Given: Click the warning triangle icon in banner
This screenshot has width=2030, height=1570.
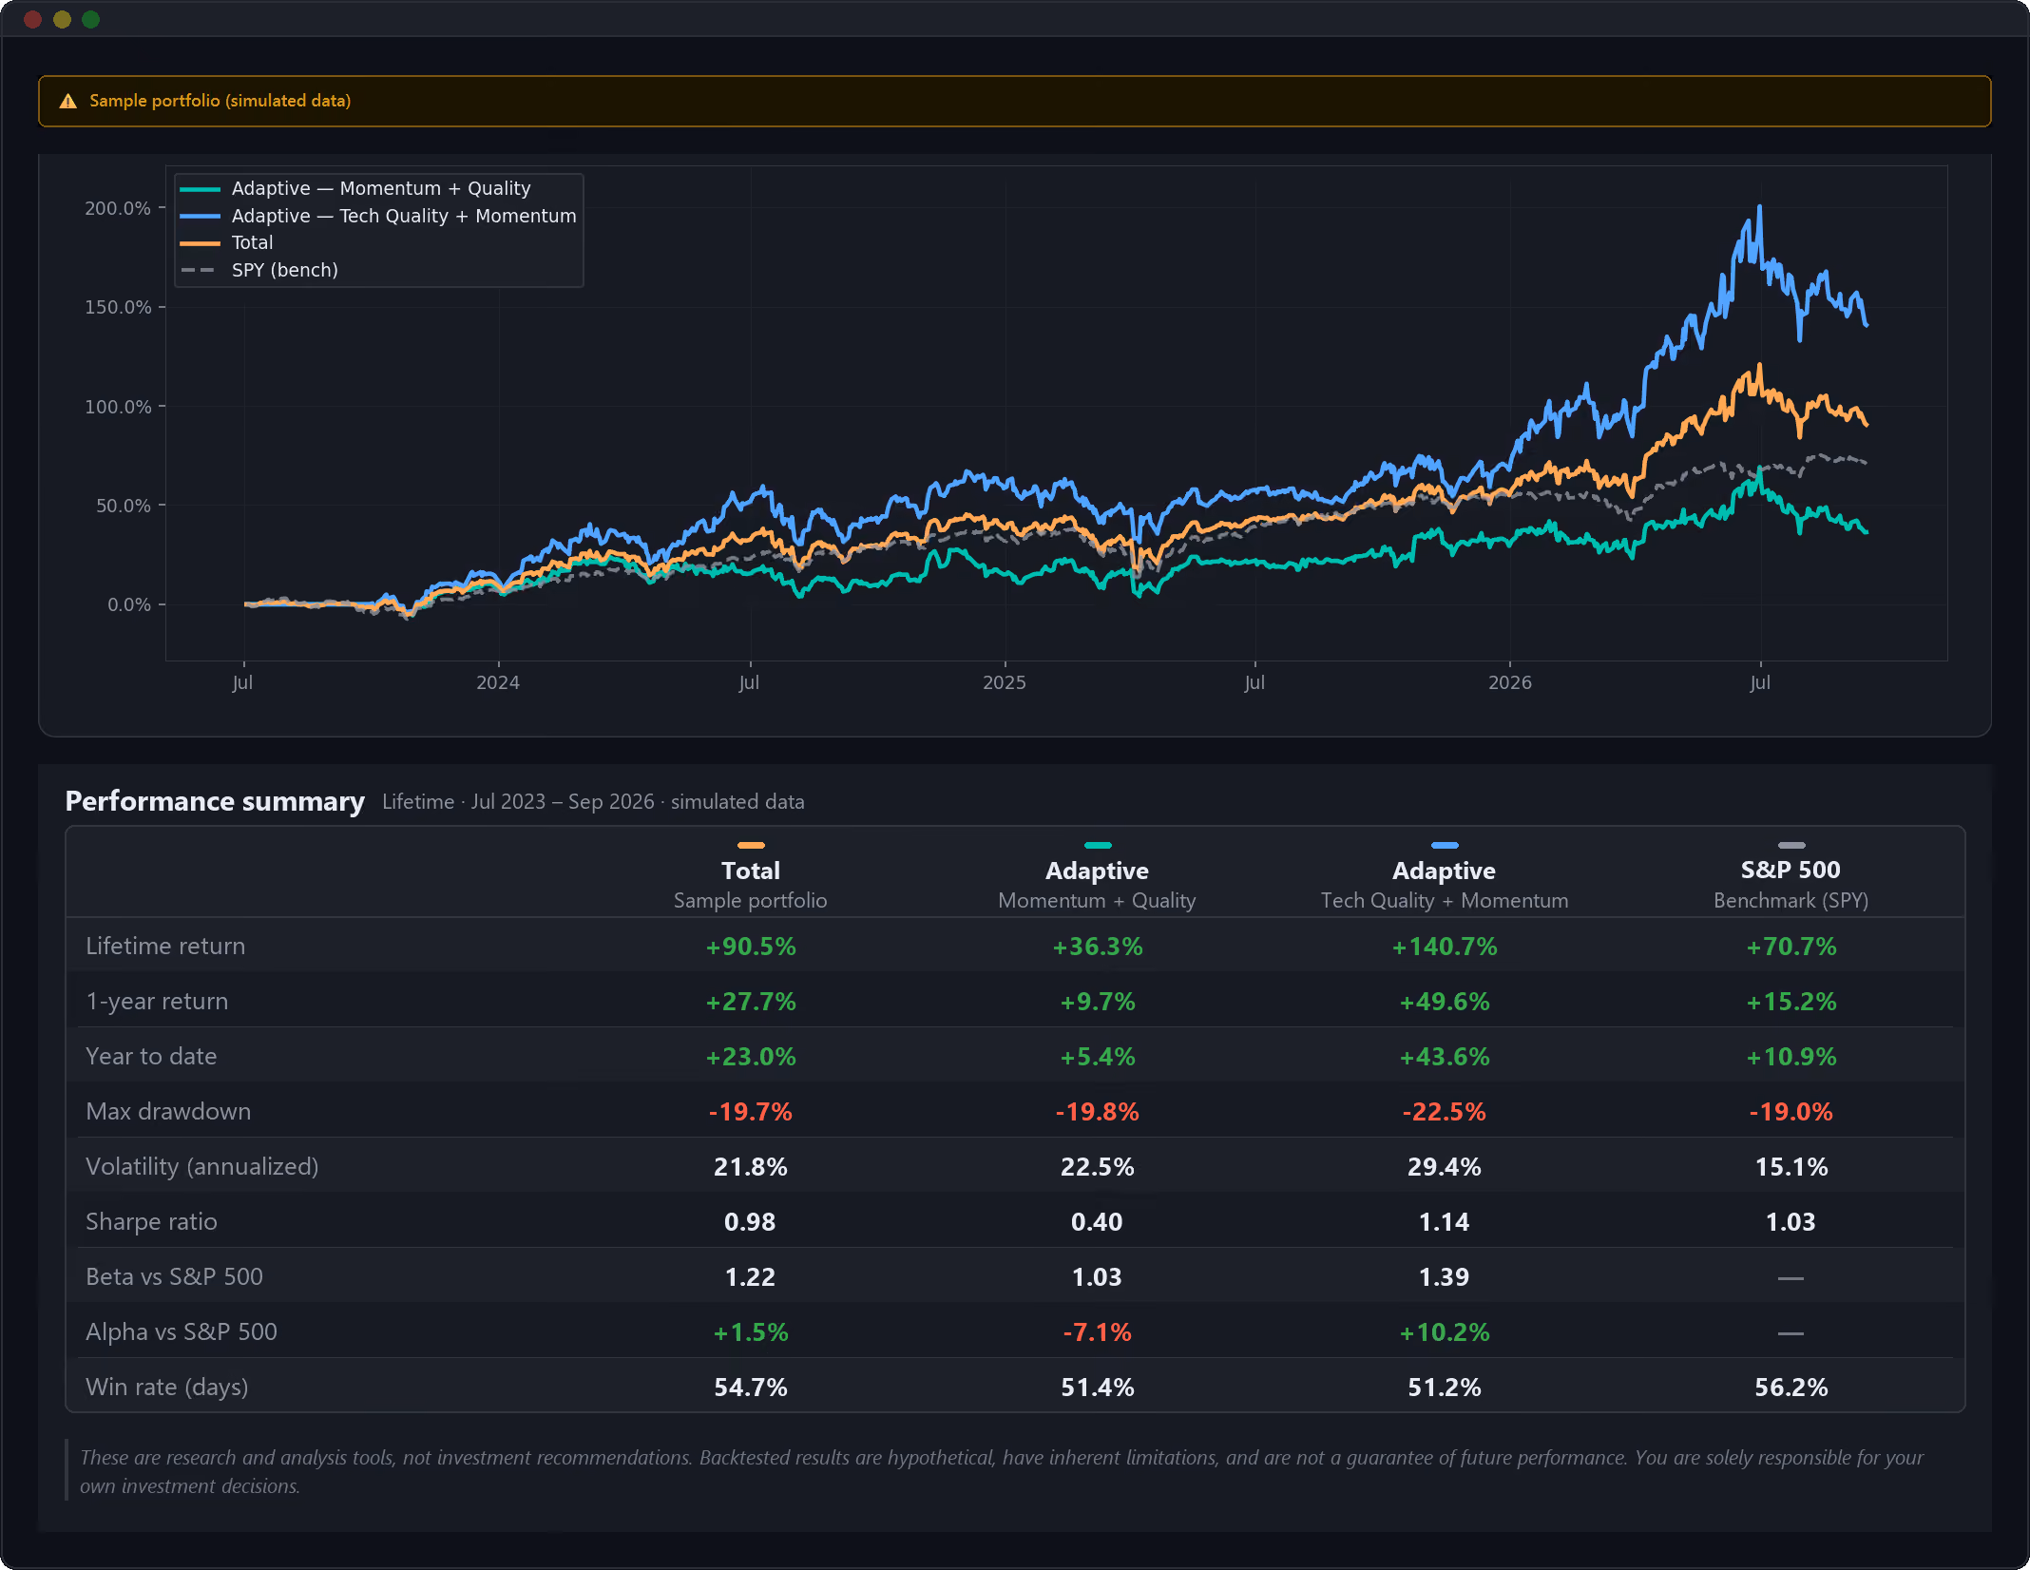Looking at the screenshot, I should coord(67,101).
